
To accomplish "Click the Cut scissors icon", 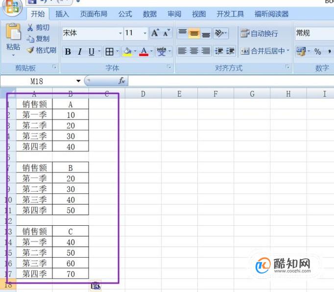I will [x=30, y=27].
